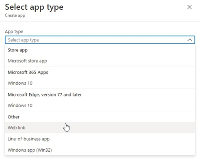
Task: Click Microsoft Edge, version 77 and later header
Action: 45,94
